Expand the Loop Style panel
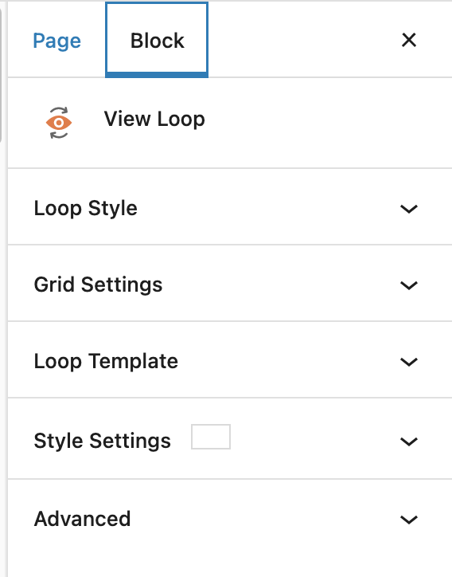 coord(230,208)
